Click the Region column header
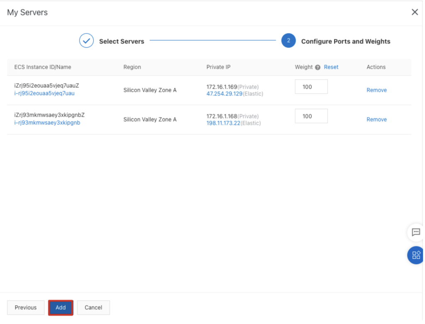The width and height of the screenshot is (425, 324). (132, 67)
